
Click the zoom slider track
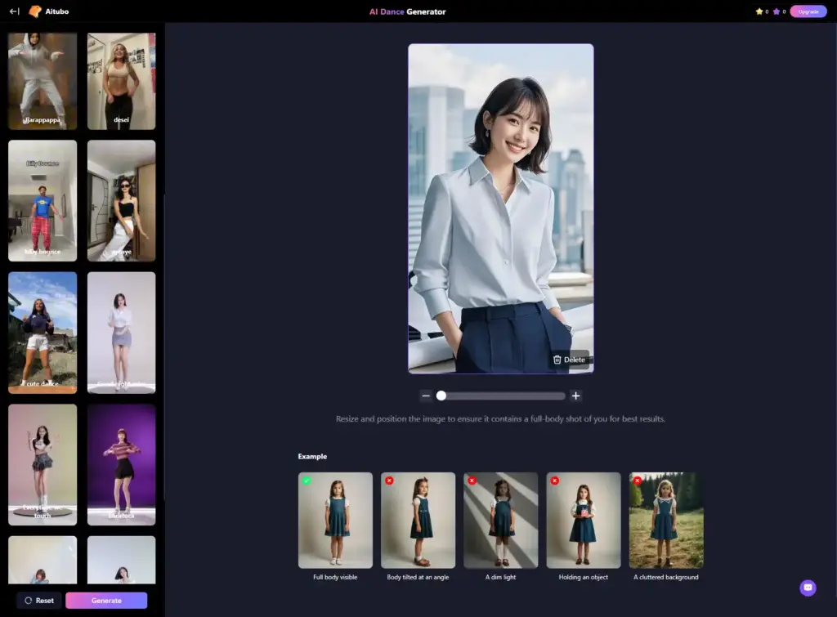501,396
